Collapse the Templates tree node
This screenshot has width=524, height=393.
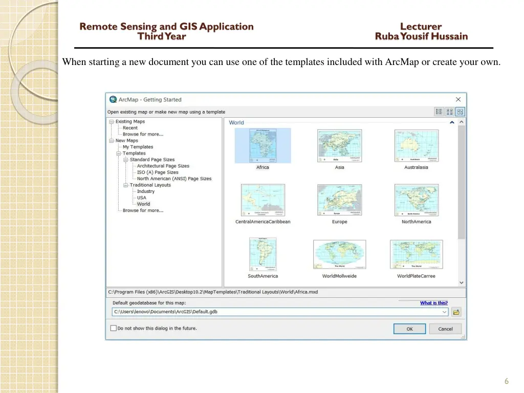[118, 154]
